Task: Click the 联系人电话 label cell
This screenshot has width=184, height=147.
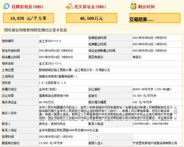Action: 110,124
